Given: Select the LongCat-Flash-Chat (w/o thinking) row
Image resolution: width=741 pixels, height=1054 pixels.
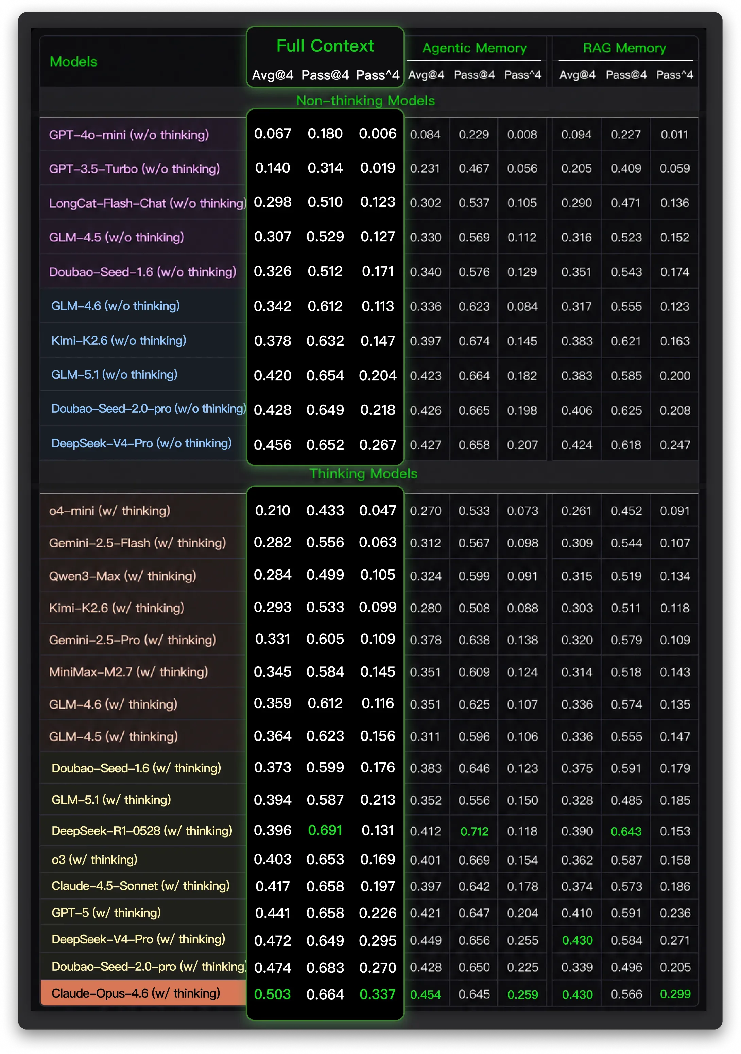Looking at the screenshot, I should pos(369,202).
